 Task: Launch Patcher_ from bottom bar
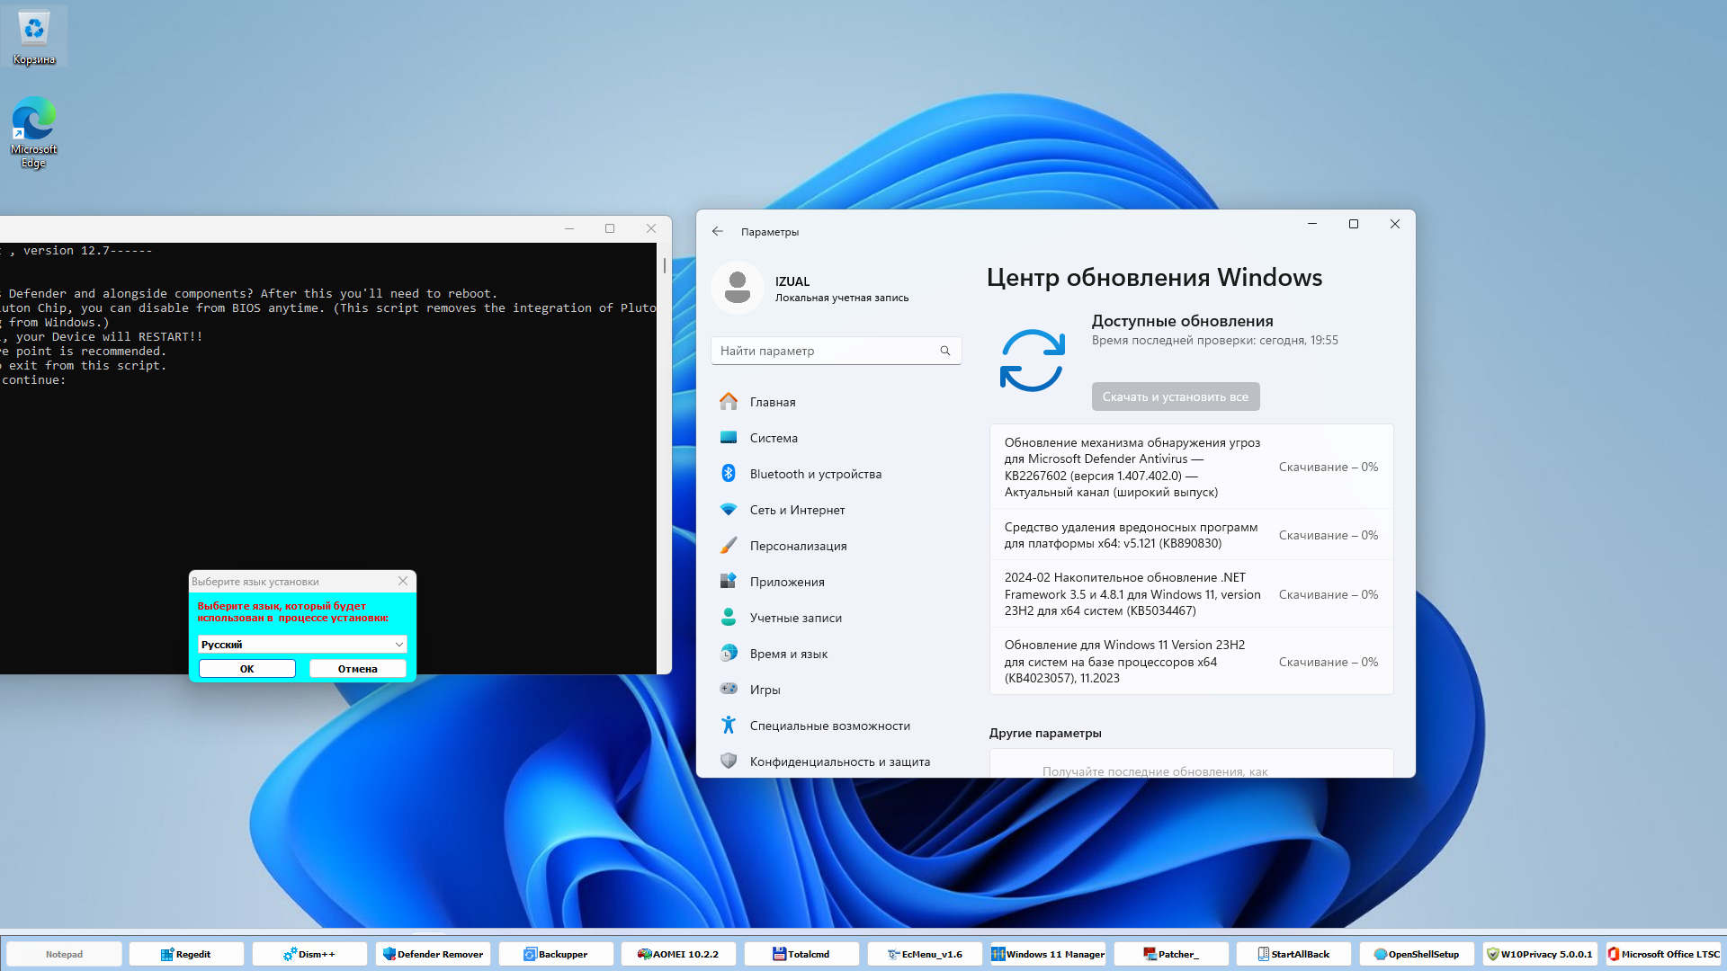coord(1171,954)
